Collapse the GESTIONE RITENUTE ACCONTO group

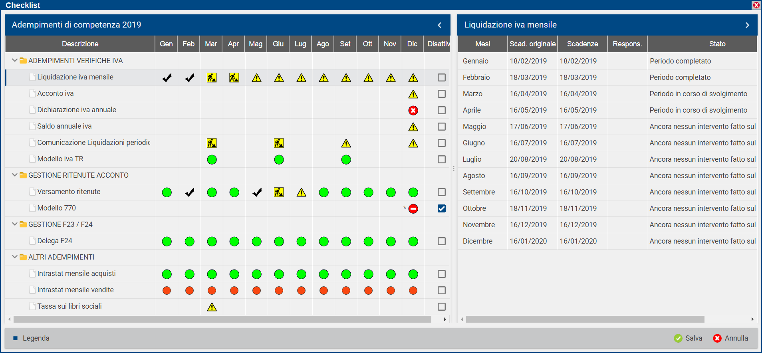pos(15,175)
